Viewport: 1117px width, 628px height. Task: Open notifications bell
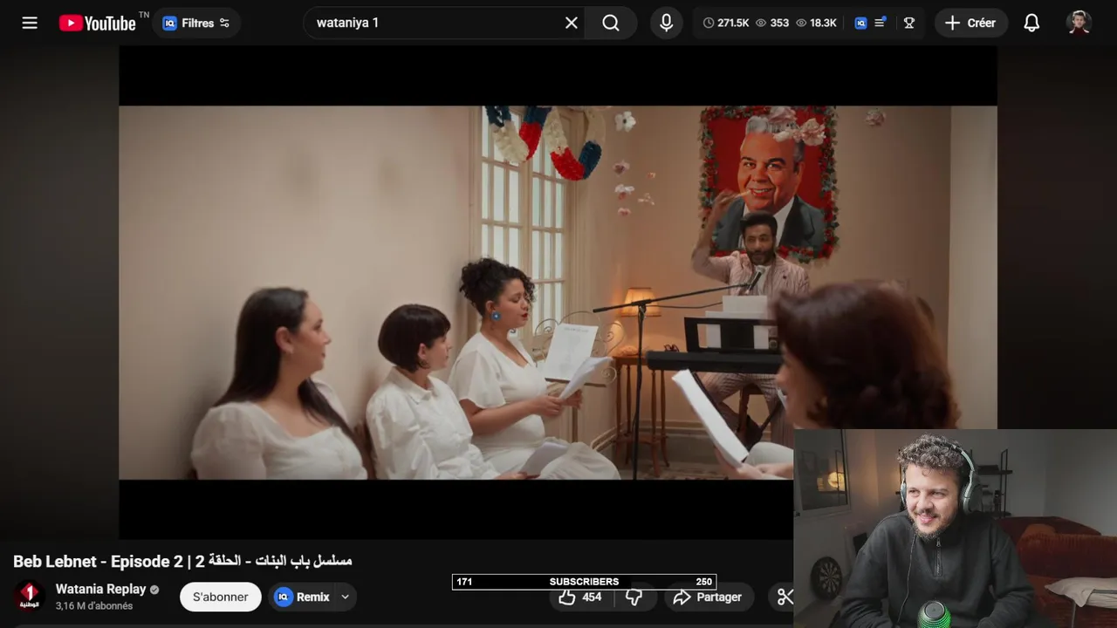pos(1031,23)
